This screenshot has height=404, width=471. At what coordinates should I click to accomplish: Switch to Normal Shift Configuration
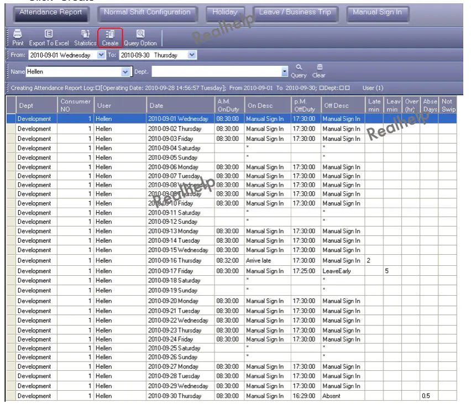pos(147,12)
